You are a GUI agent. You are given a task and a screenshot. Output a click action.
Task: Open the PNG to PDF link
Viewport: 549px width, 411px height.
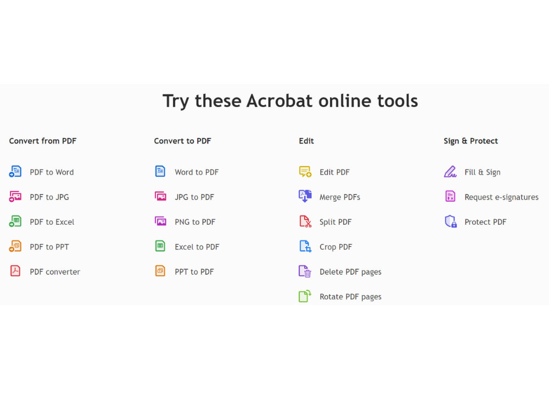195,222
